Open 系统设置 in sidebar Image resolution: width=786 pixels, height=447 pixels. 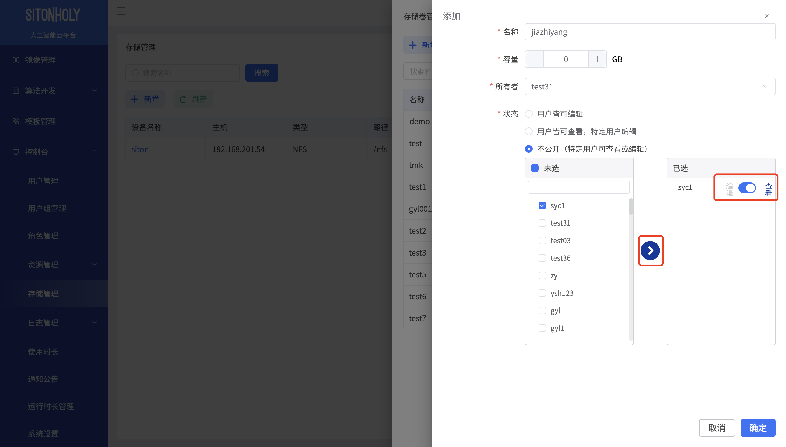point(43,434)
